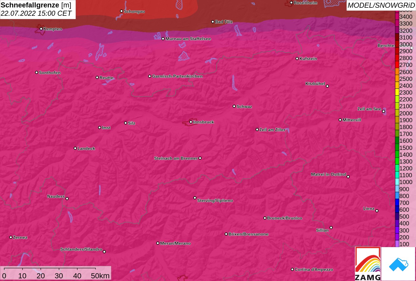
Task: Click the Meran/Merano label
Action: pyautogui.click(x=175, y=243)
